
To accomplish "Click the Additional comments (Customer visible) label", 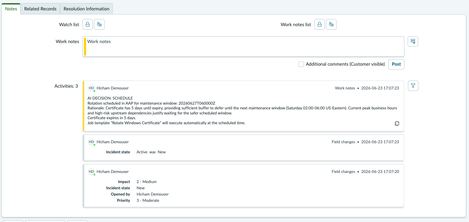I will (x=345, y=64).
